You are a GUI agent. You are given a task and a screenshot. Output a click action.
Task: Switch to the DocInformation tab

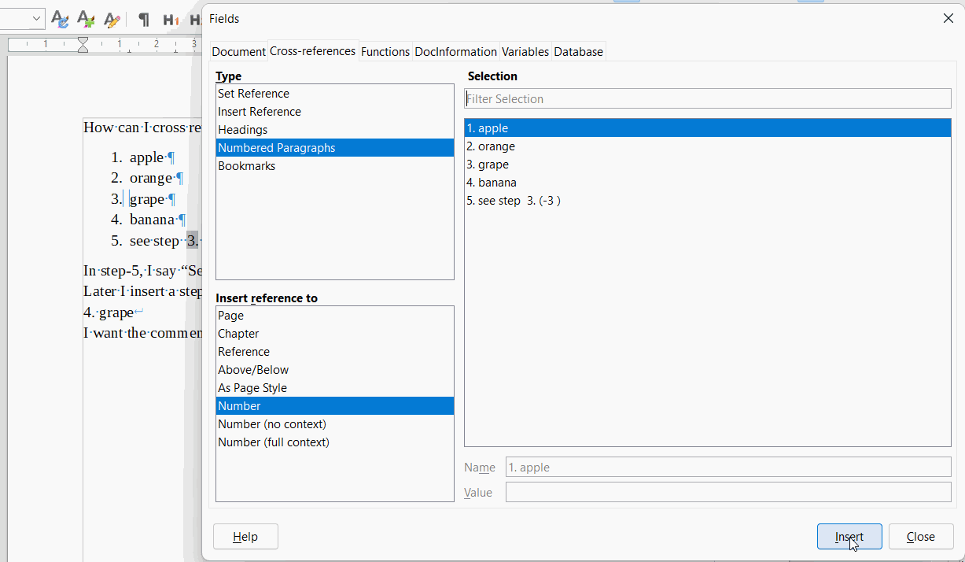click(455, 52)
